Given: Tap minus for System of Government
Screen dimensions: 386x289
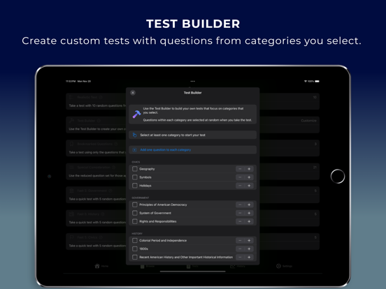Looking at the screenshot, I should [x=240, y=213].
